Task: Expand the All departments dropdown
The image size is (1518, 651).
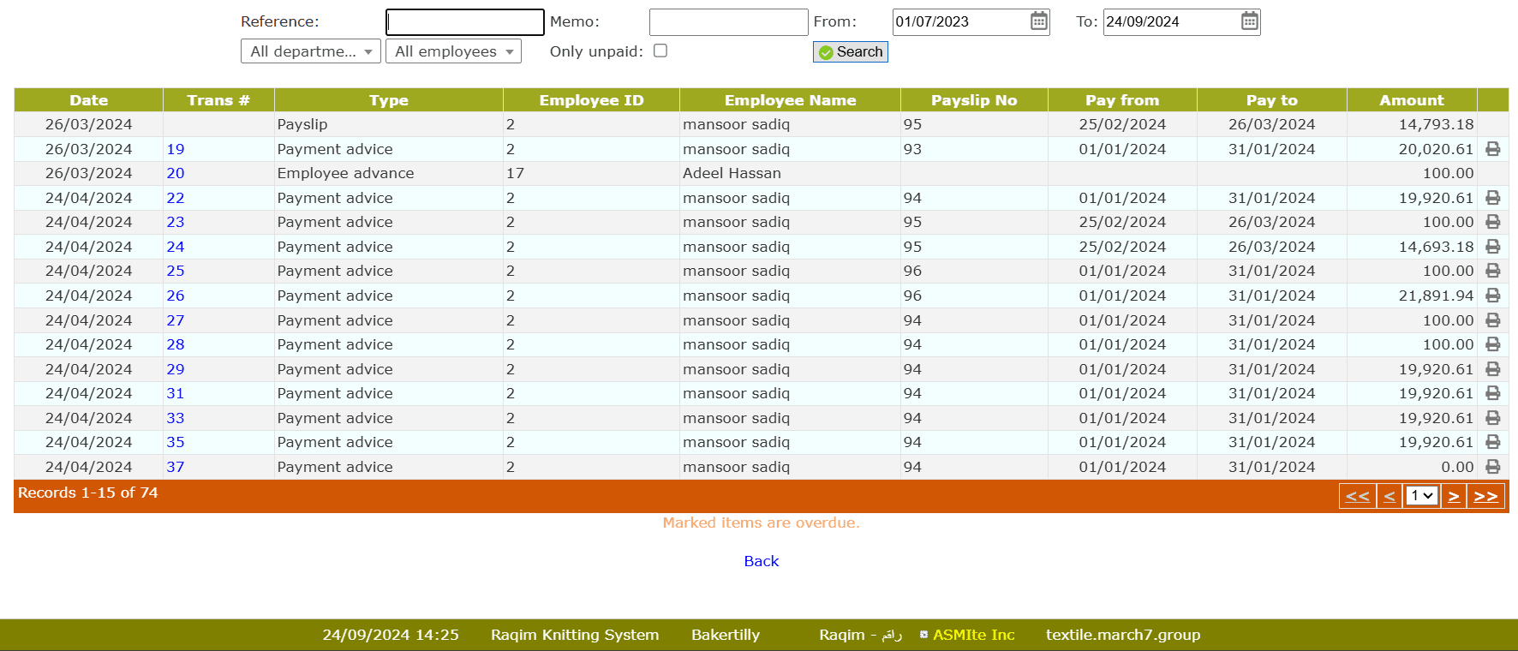Action: click(310, 51)
